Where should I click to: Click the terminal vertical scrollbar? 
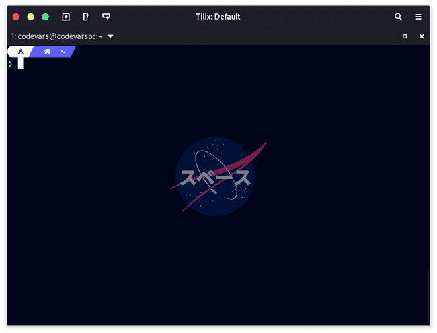click(x=428, y=297)
